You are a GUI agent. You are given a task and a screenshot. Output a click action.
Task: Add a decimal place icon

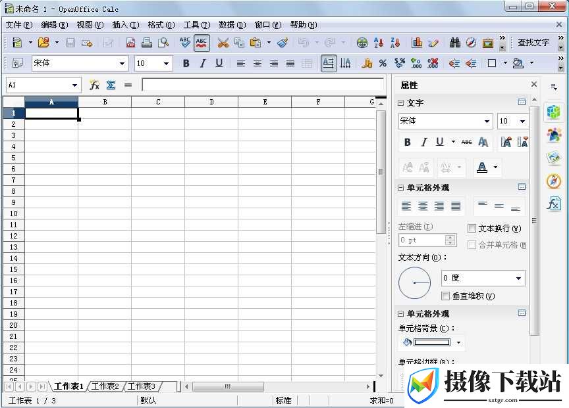(416, 63)
